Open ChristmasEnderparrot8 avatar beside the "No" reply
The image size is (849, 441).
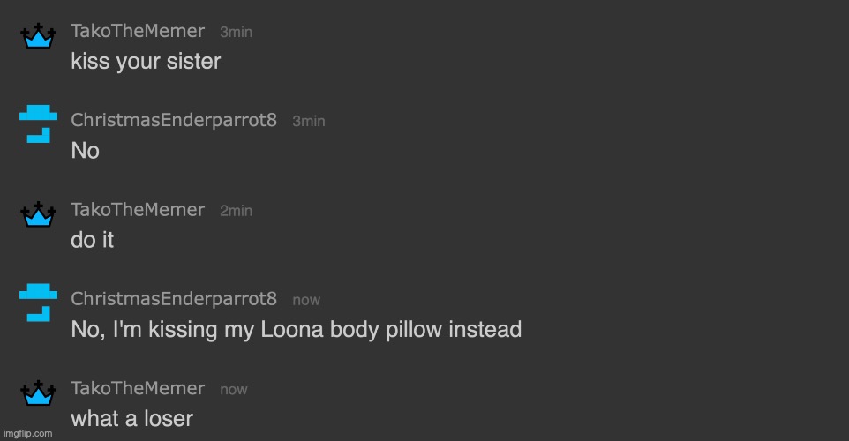[38, 123]
